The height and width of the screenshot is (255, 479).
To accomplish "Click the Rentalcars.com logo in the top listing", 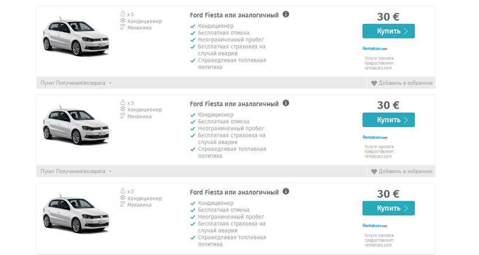I will 374,49.
